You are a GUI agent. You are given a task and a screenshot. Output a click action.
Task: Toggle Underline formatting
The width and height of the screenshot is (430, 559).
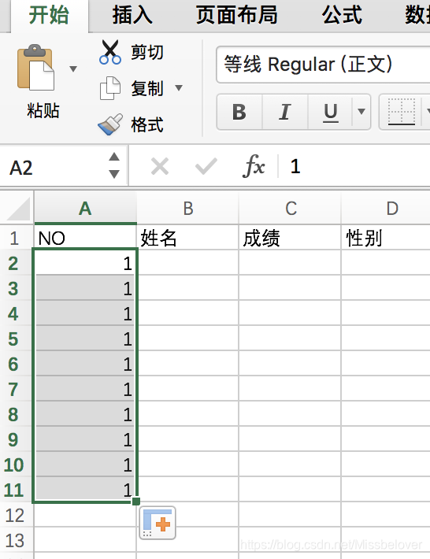(330, 112)
